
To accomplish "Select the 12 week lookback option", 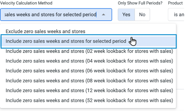I will 88,90.
